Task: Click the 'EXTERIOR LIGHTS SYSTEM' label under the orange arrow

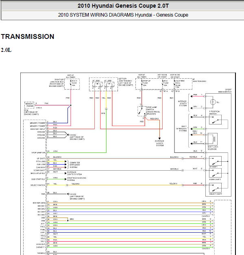Action: pos(159,143)
